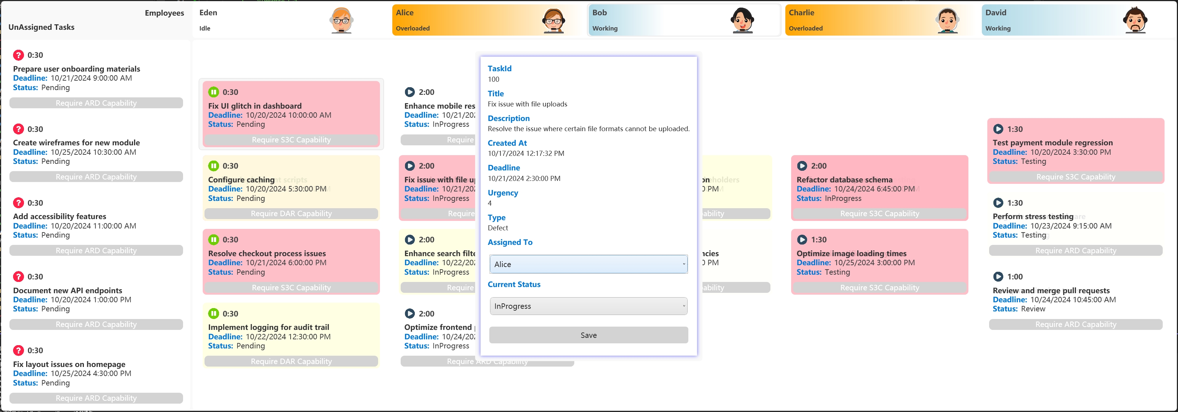Click Require S3C Capability under Resolve checkout issues

tap(291, 288)
